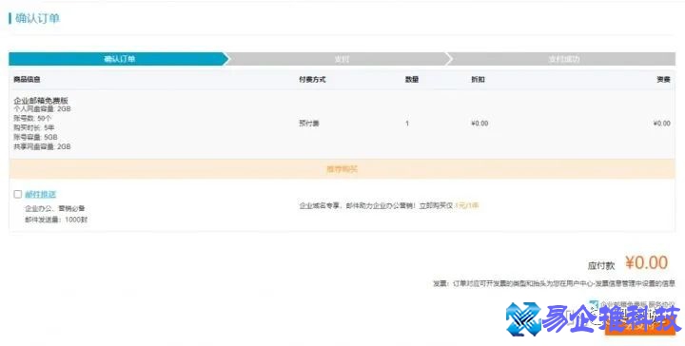Click the 预付费 payment method cell
This screenshot has height=346, width=685.
point(309,124)
